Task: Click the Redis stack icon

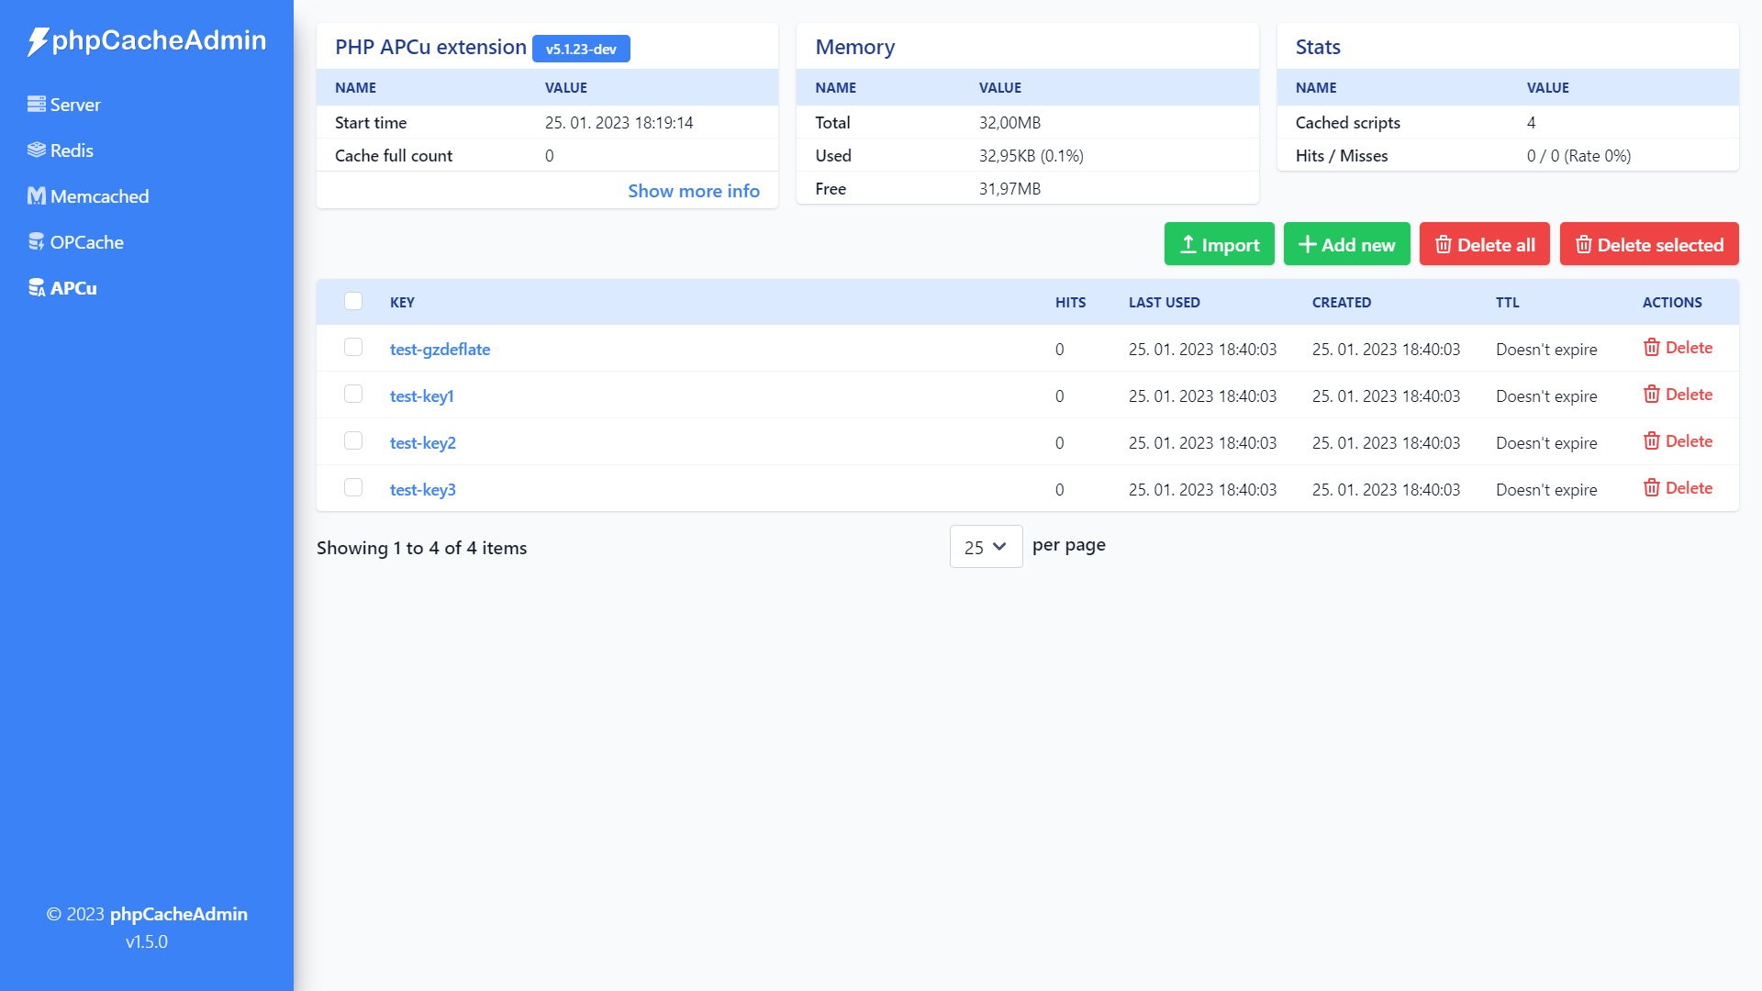Action: 37,150
